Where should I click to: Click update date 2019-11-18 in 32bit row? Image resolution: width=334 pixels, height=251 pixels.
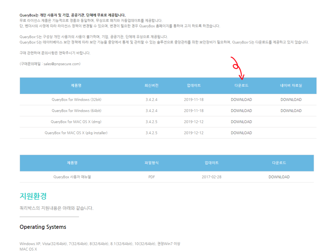pos(194,100)
